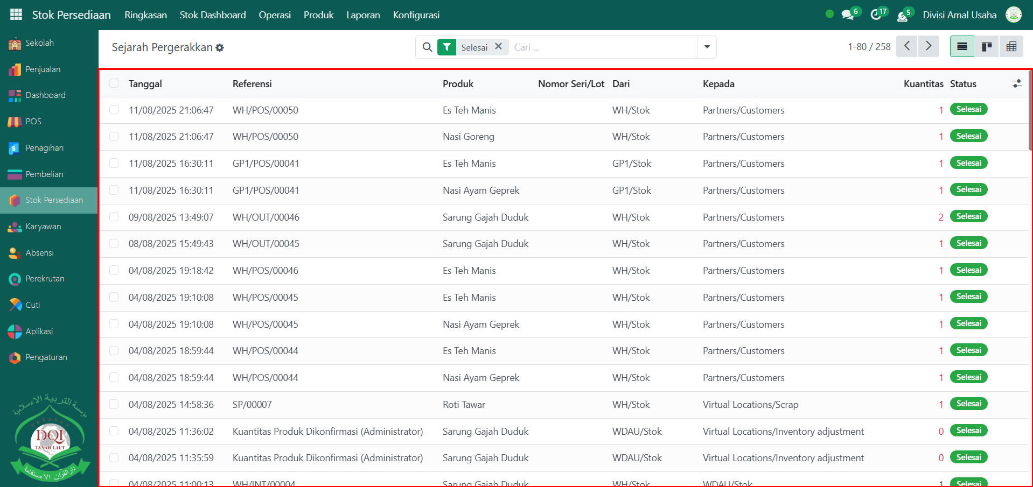Viewport: 1033px width, 487px height.
Task: Switch to the kanban view icon
Action: (x=987, y=47)
